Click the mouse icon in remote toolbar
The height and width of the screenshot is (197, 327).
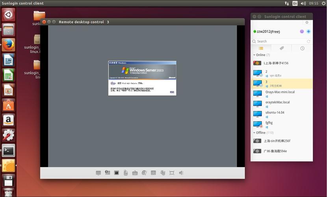126,173
